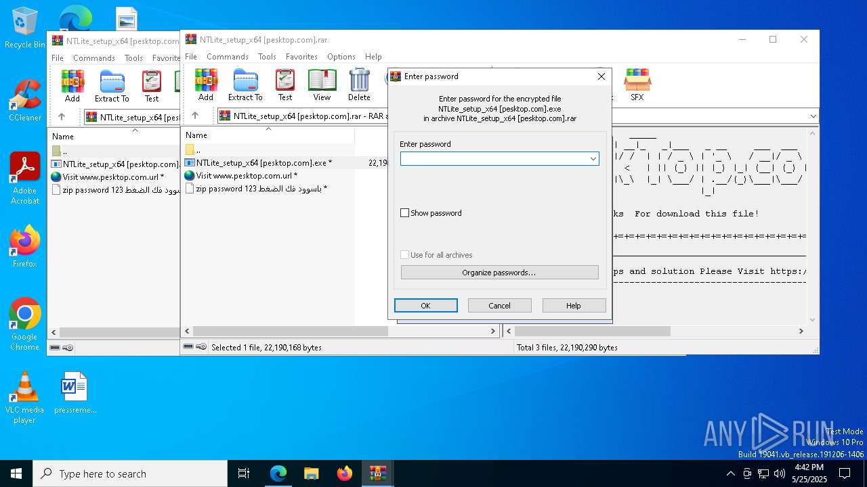Open the Windows Start menu
The height and width of the screenshot is (487, 867).
tap(16, 473)
